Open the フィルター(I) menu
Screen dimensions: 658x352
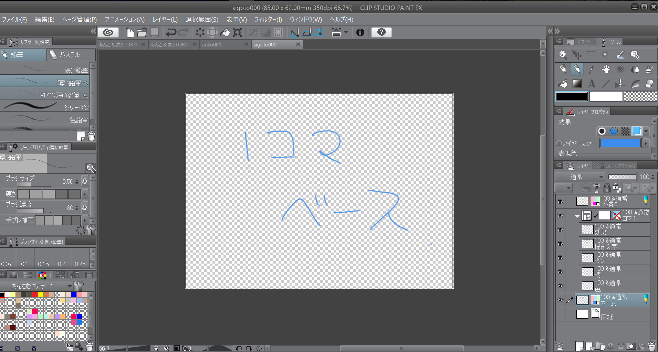point(268,19)
